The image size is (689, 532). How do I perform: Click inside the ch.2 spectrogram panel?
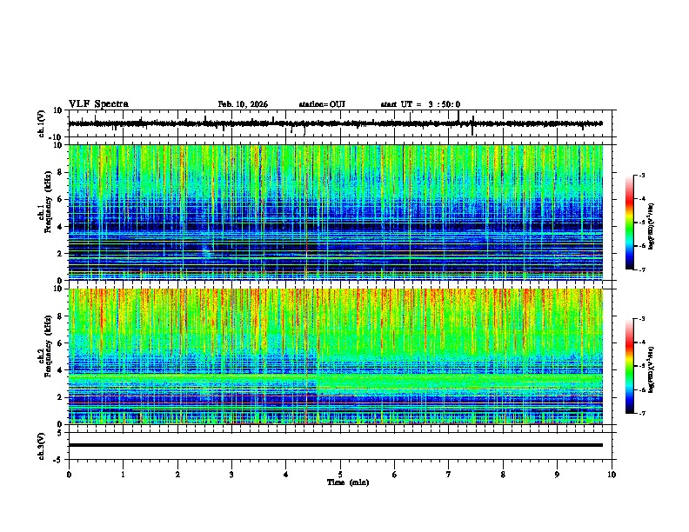[x=336, y=356]
